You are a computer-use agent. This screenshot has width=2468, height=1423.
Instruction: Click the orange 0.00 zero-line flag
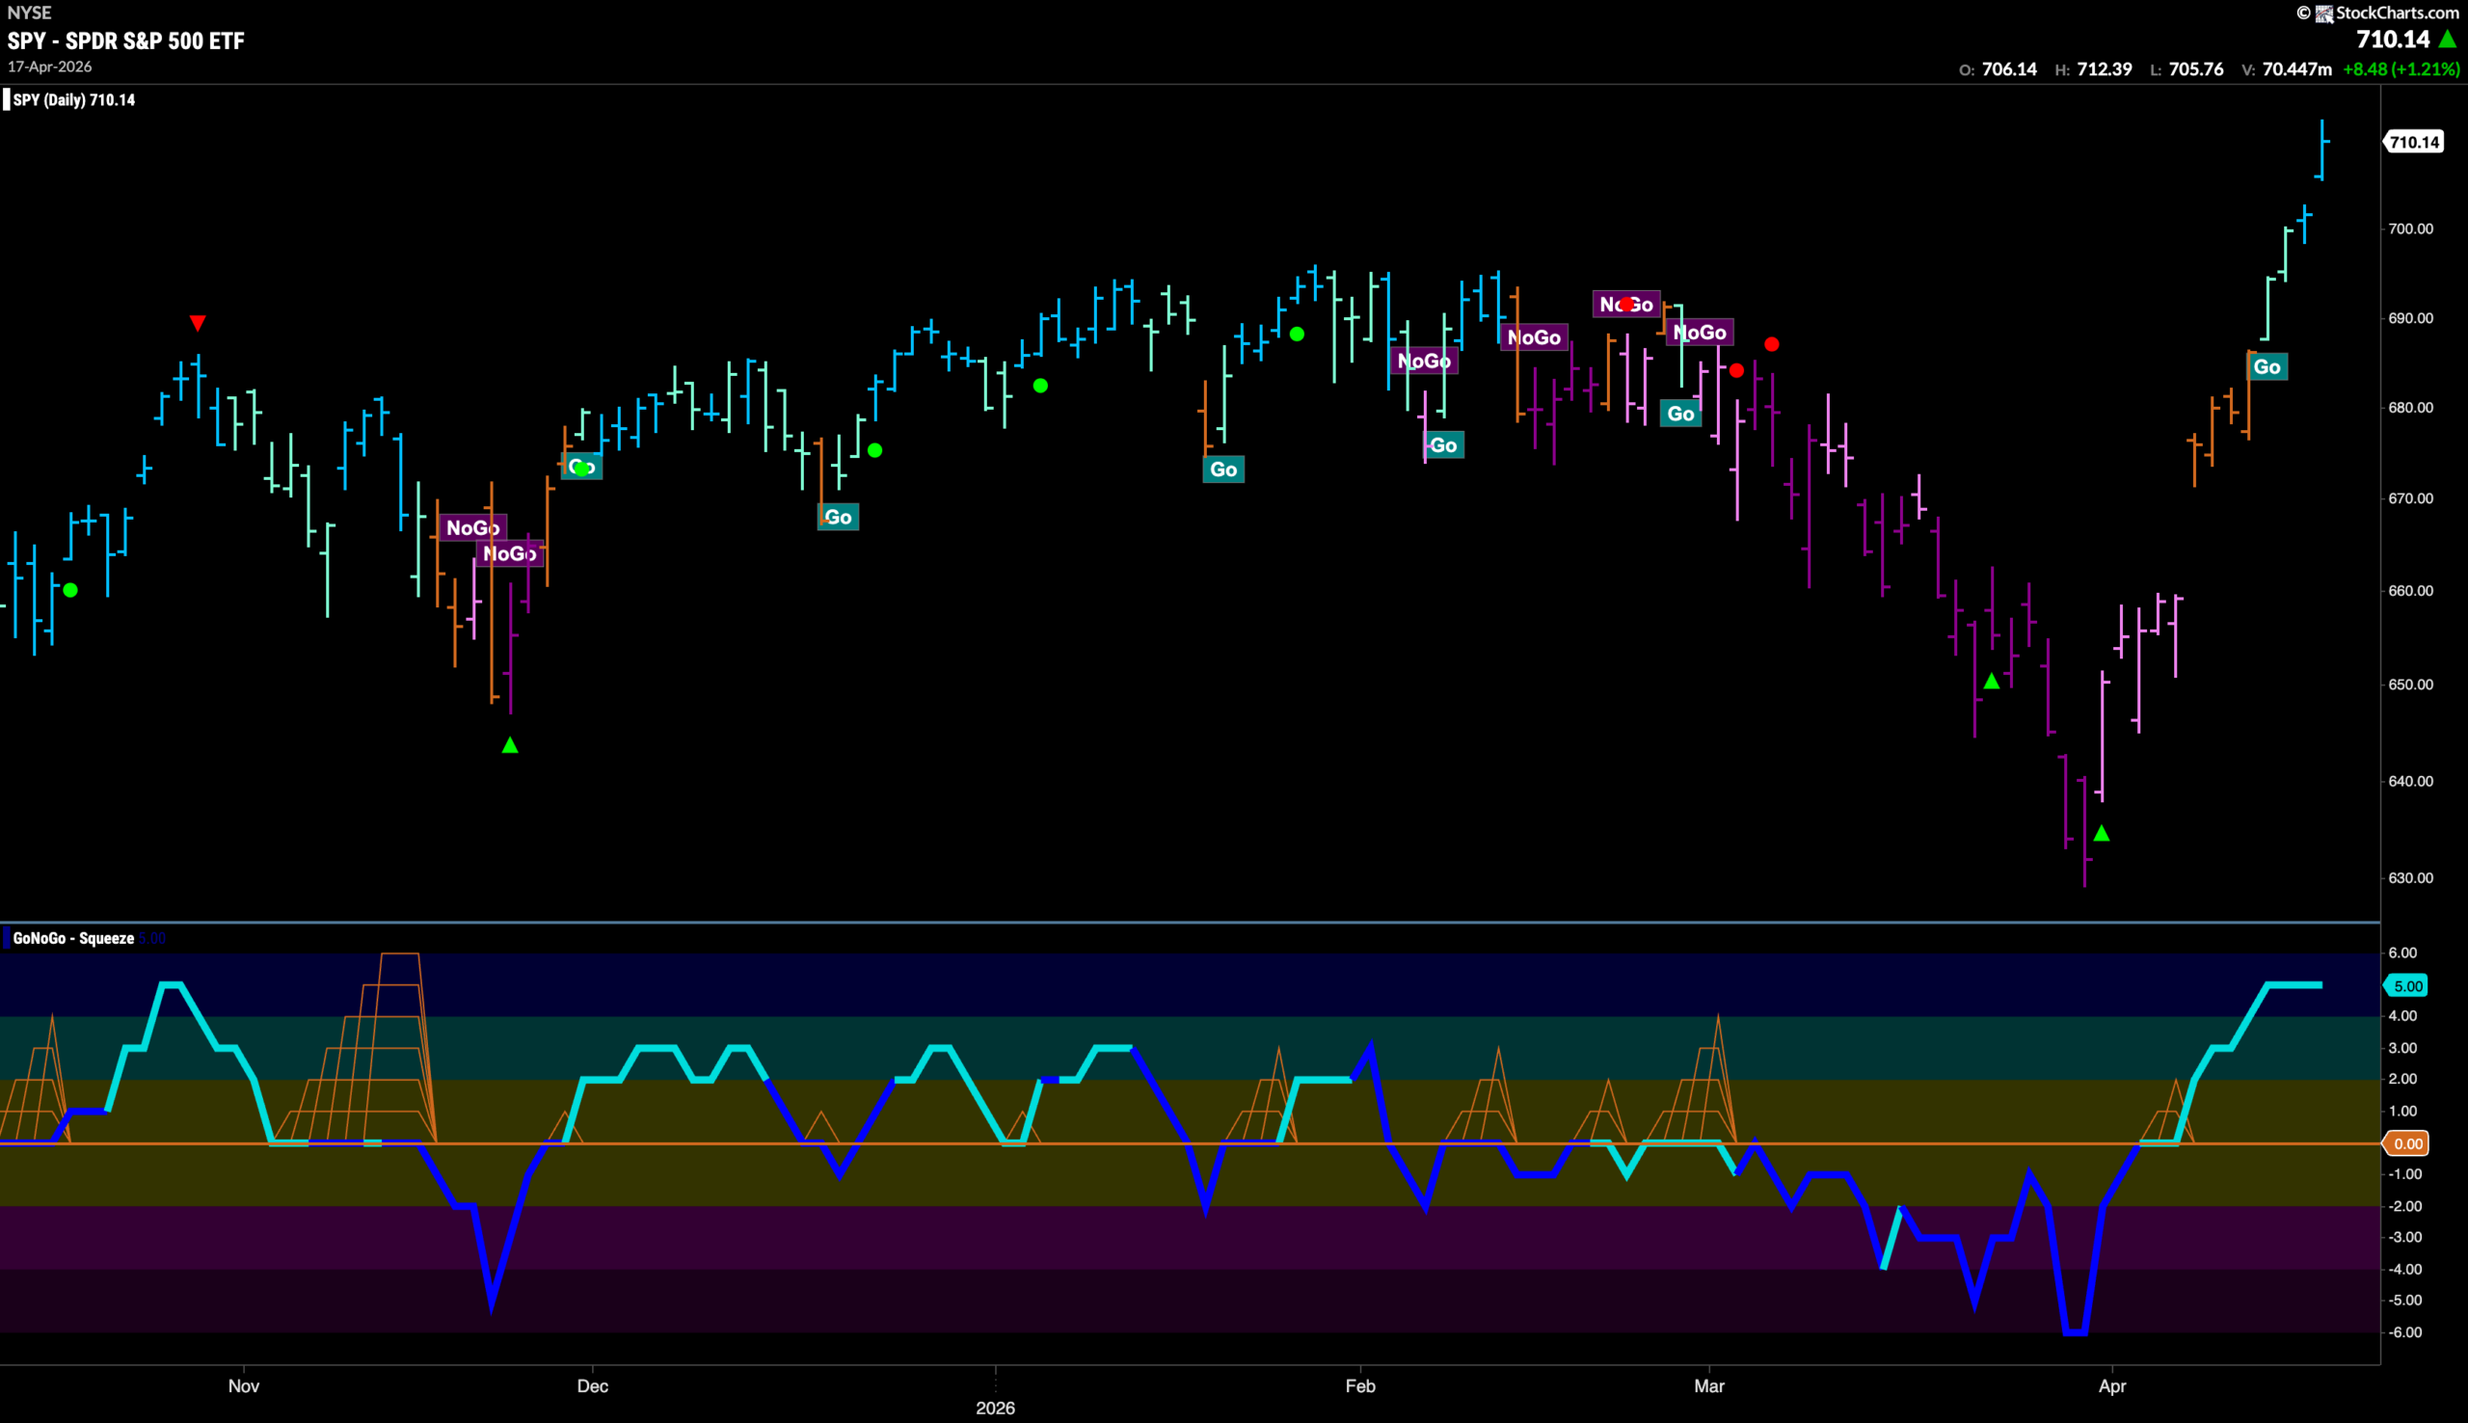point(2406,1143)
